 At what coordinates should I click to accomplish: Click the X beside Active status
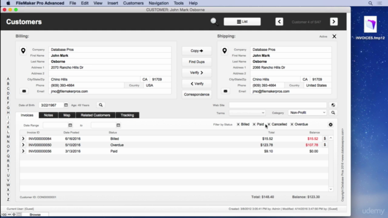(x=334, y=36)
